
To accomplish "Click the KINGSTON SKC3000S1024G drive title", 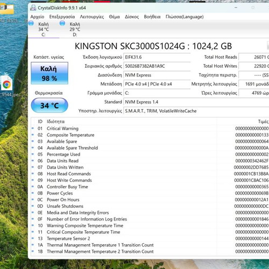I will 153,46.
